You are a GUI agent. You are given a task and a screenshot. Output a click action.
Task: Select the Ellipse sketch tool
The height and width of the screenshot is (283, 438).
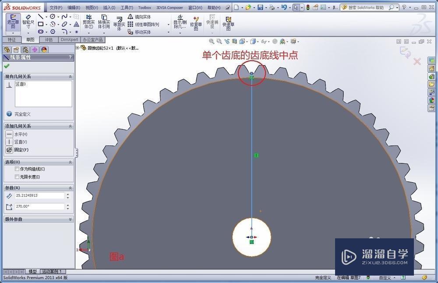[64, 24]
